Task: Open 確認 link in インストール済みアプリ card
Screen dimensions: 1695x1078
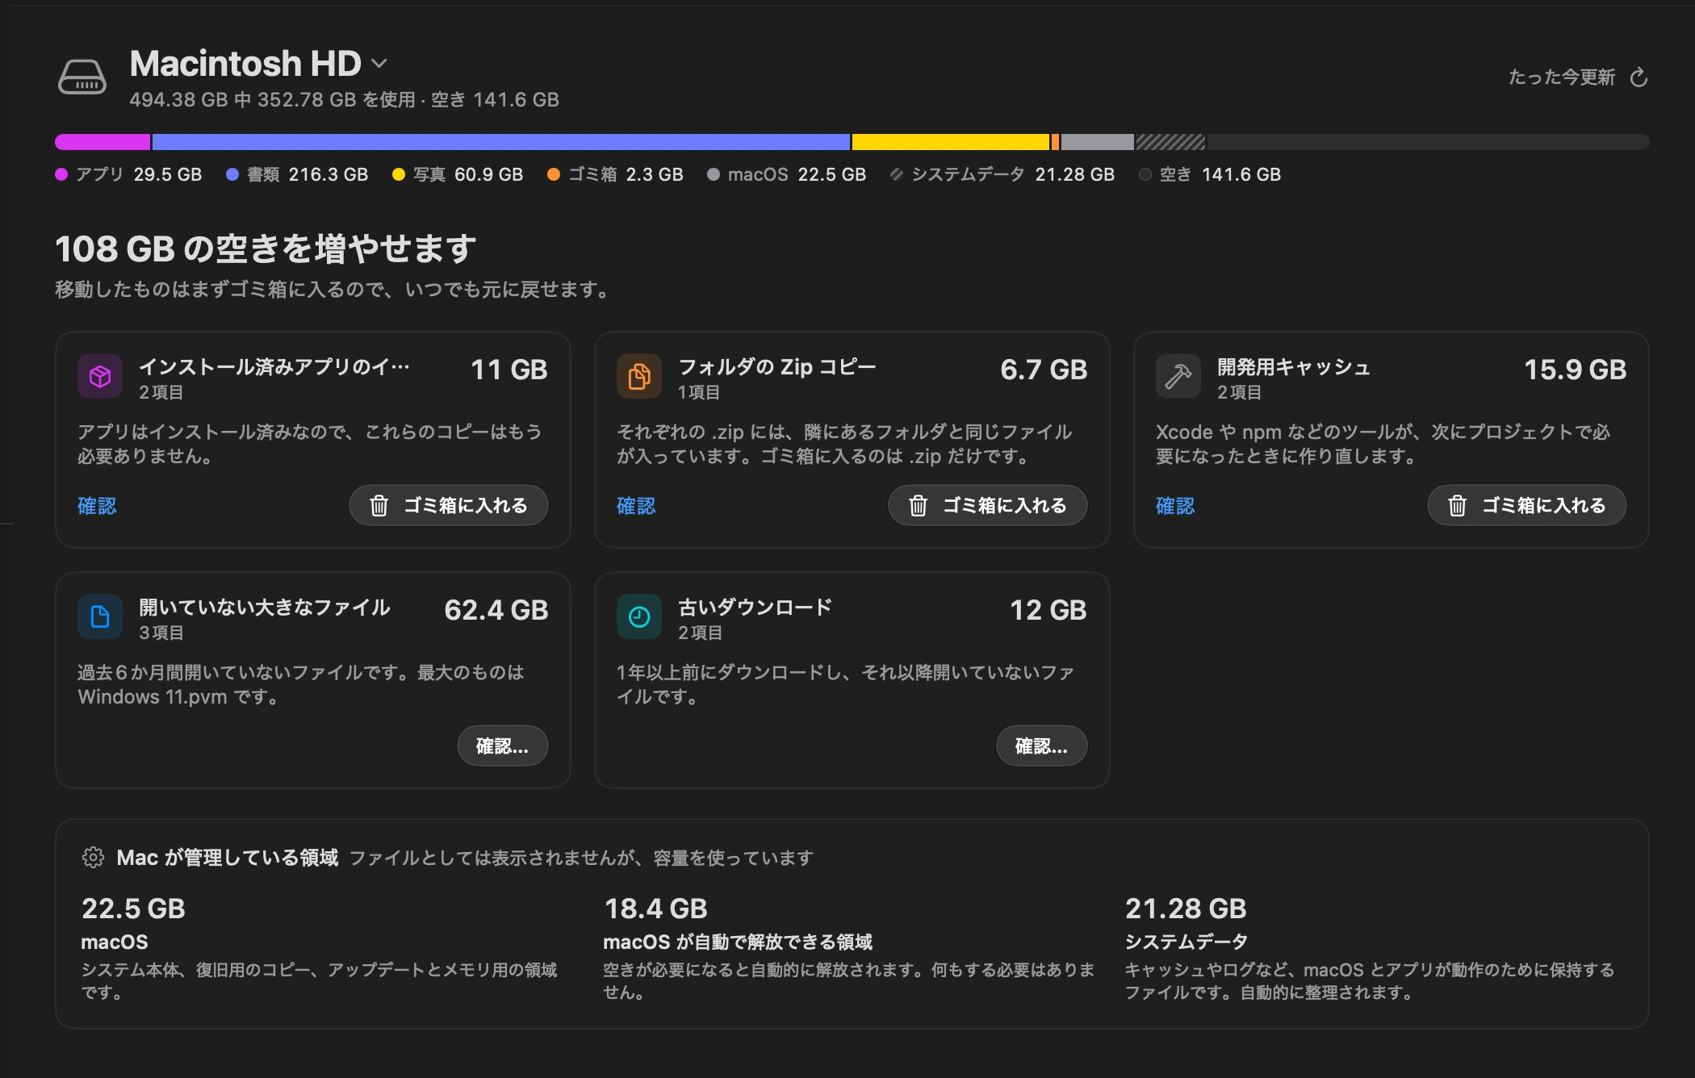Action: pos(97,506)
